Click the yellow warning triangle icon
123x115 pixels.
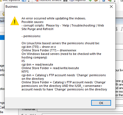[15, 21]
